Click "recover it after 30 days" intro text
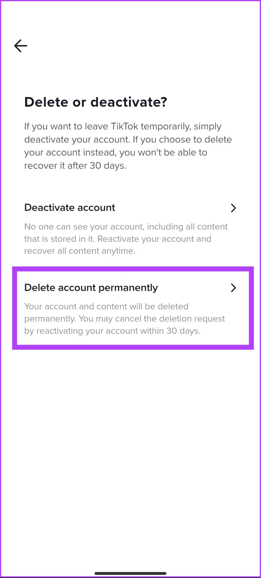 (75, 166)
